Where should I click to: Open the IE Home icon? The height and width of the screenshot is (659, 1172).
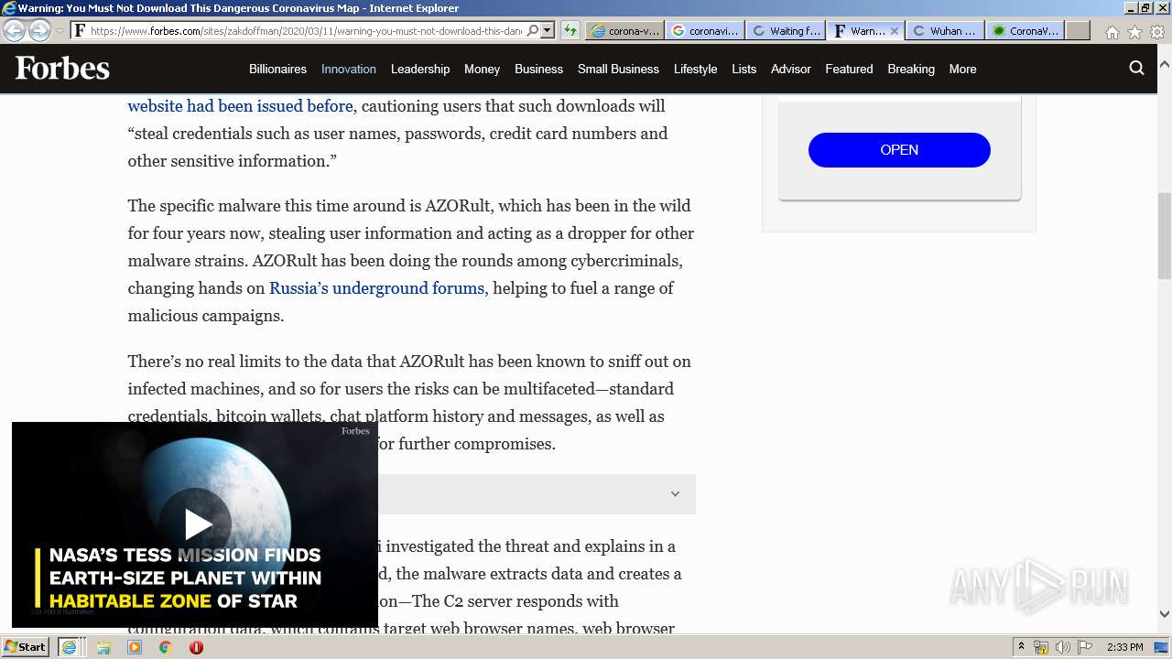(1112, 32)
